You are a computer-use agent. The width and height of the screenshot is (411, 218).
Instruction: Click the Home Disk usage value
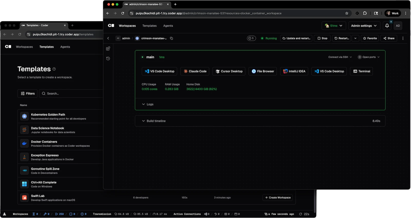(x=202, y=89)
